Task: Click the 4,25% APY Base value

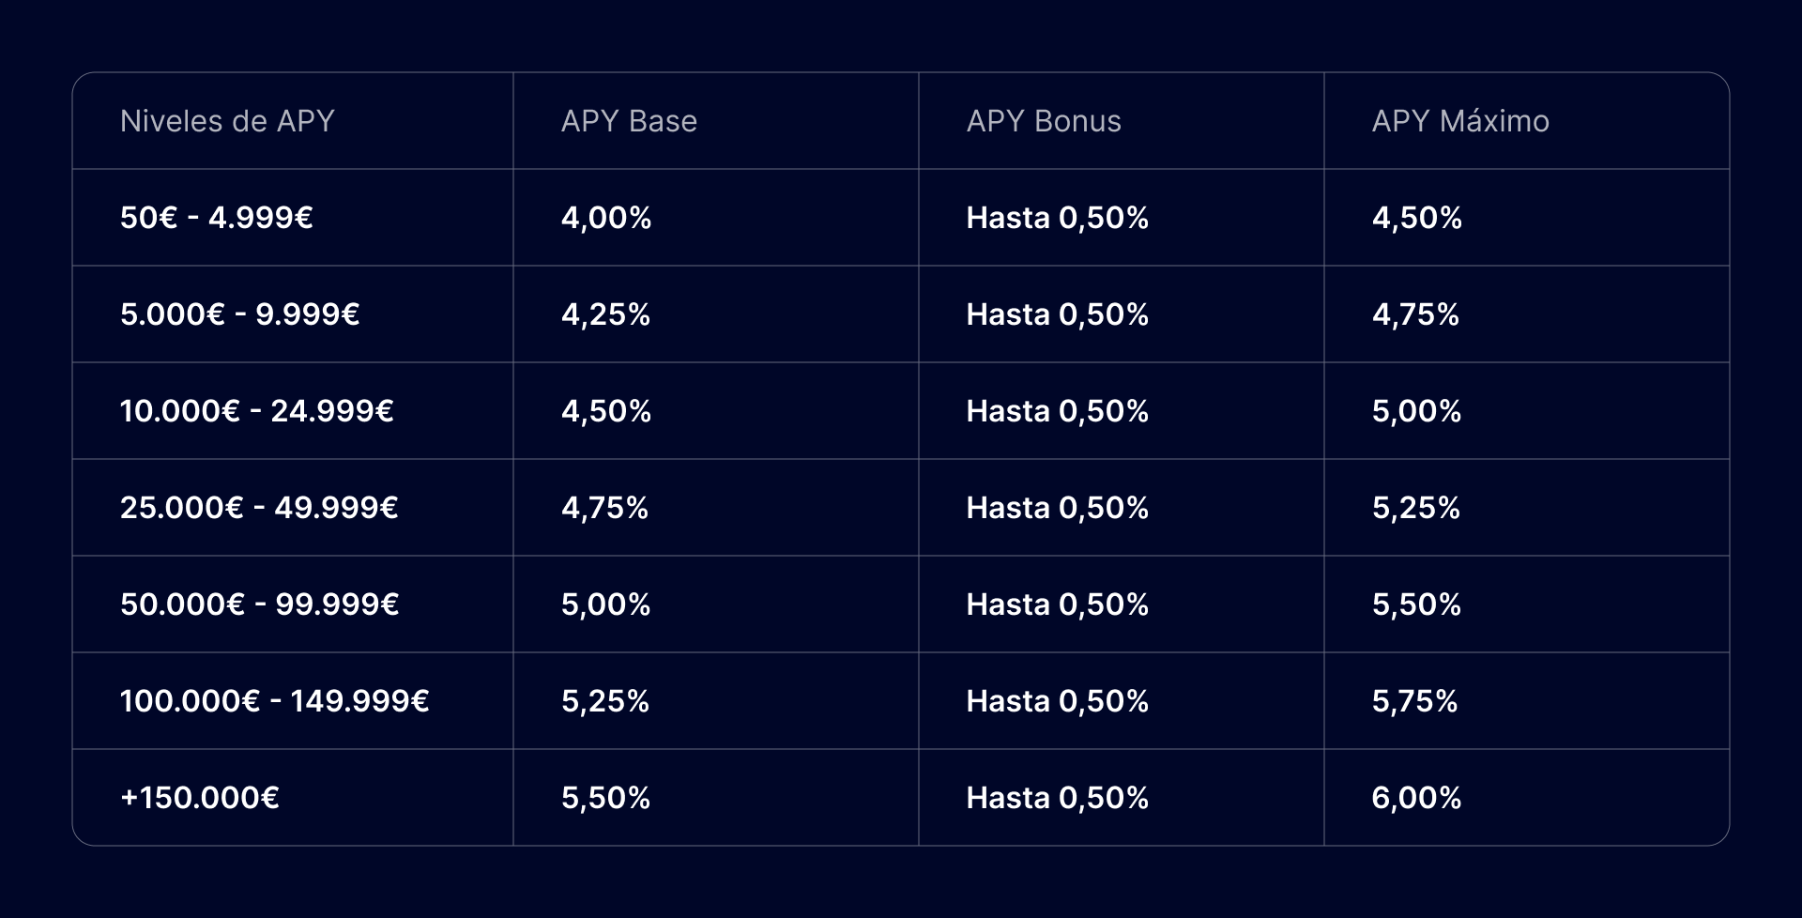Action: coord(606,314)
